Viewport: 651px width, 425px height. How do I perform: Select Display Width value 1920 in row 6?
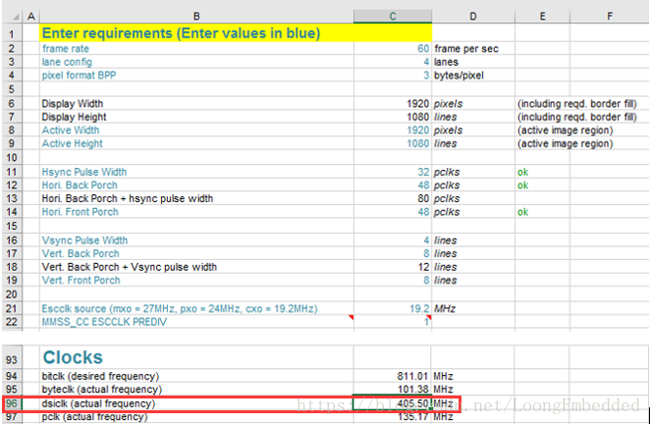coord(393,103)
